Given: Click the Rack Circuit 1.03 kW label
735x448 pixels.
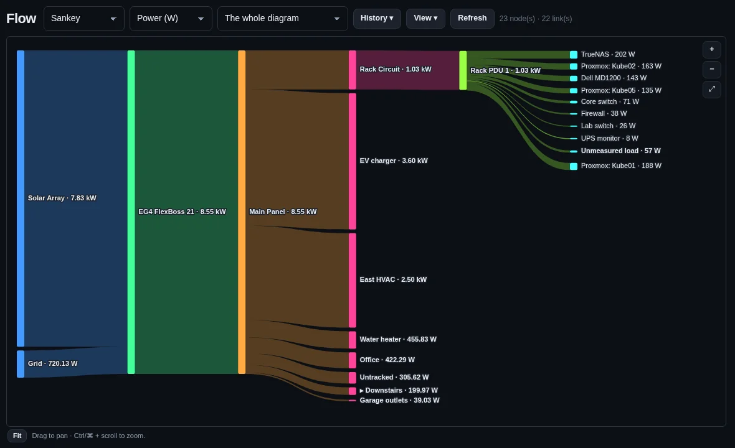Looking at the screenshot, I should [395, 69].
